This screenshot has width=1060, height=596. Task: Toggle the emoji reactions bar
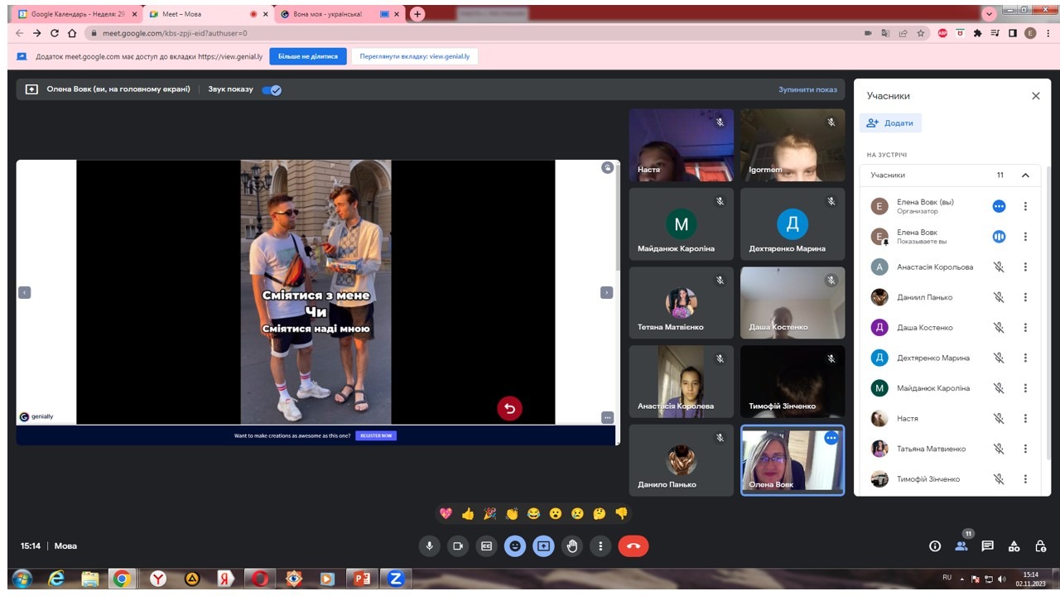click(515, 546)
